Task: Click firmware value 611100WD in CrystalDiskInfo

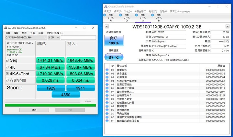Action: click(169, 32)
